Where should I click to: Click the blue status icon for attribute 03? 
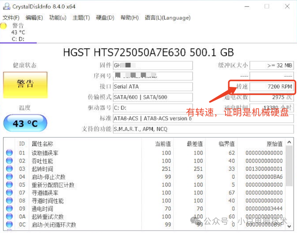tap(9, 169)
